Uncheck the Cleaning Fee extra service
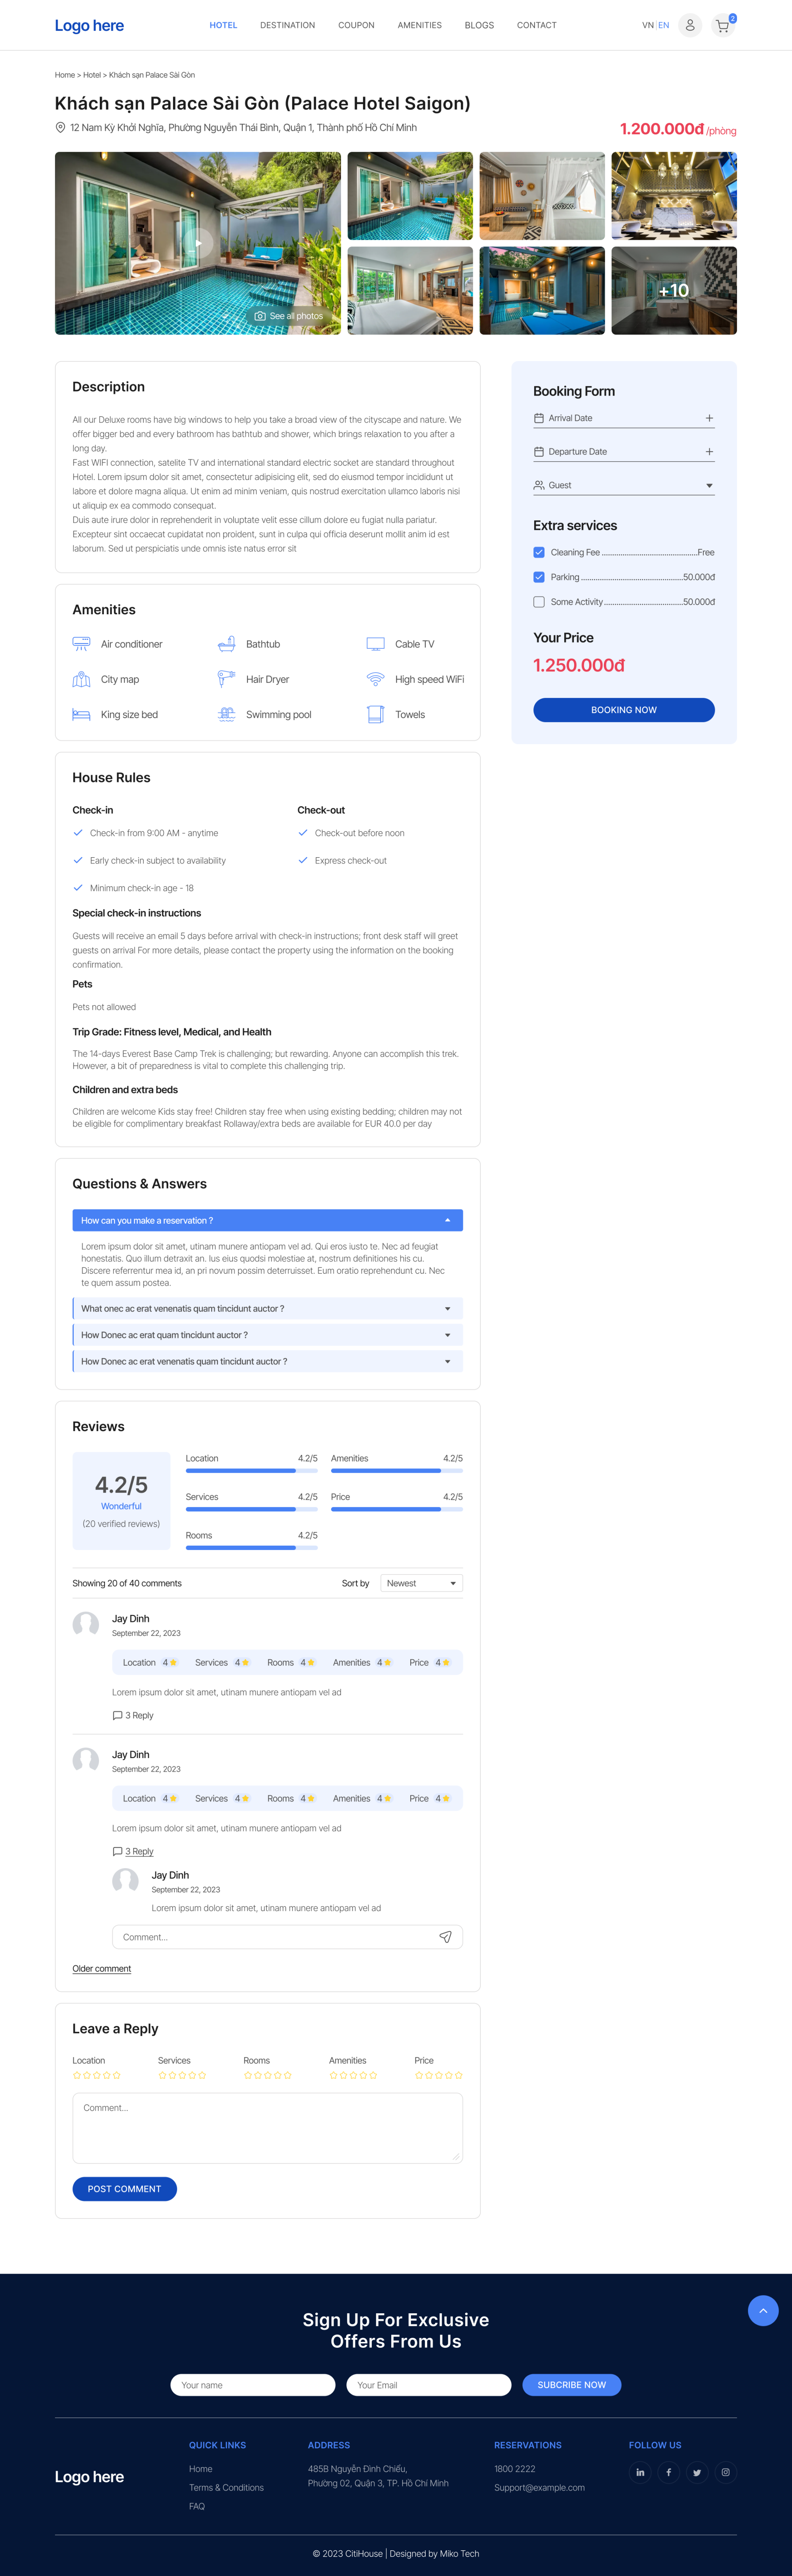The height and width of the screenshot is (2576, 792). 539,552
